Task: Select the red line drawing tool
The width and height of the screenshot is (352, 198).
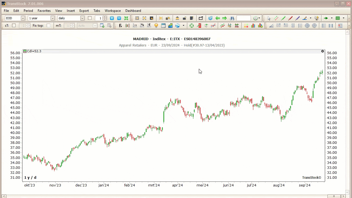Action: [x=290, y=18]
